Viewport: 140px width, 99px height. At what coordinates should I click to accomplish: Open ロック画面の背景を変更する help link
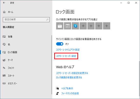coord(69,77)
